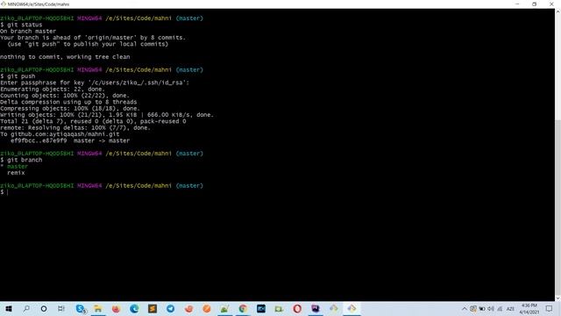561x316 pixels.
Task: Open Telegram from the taskbar
Action: 171,308
